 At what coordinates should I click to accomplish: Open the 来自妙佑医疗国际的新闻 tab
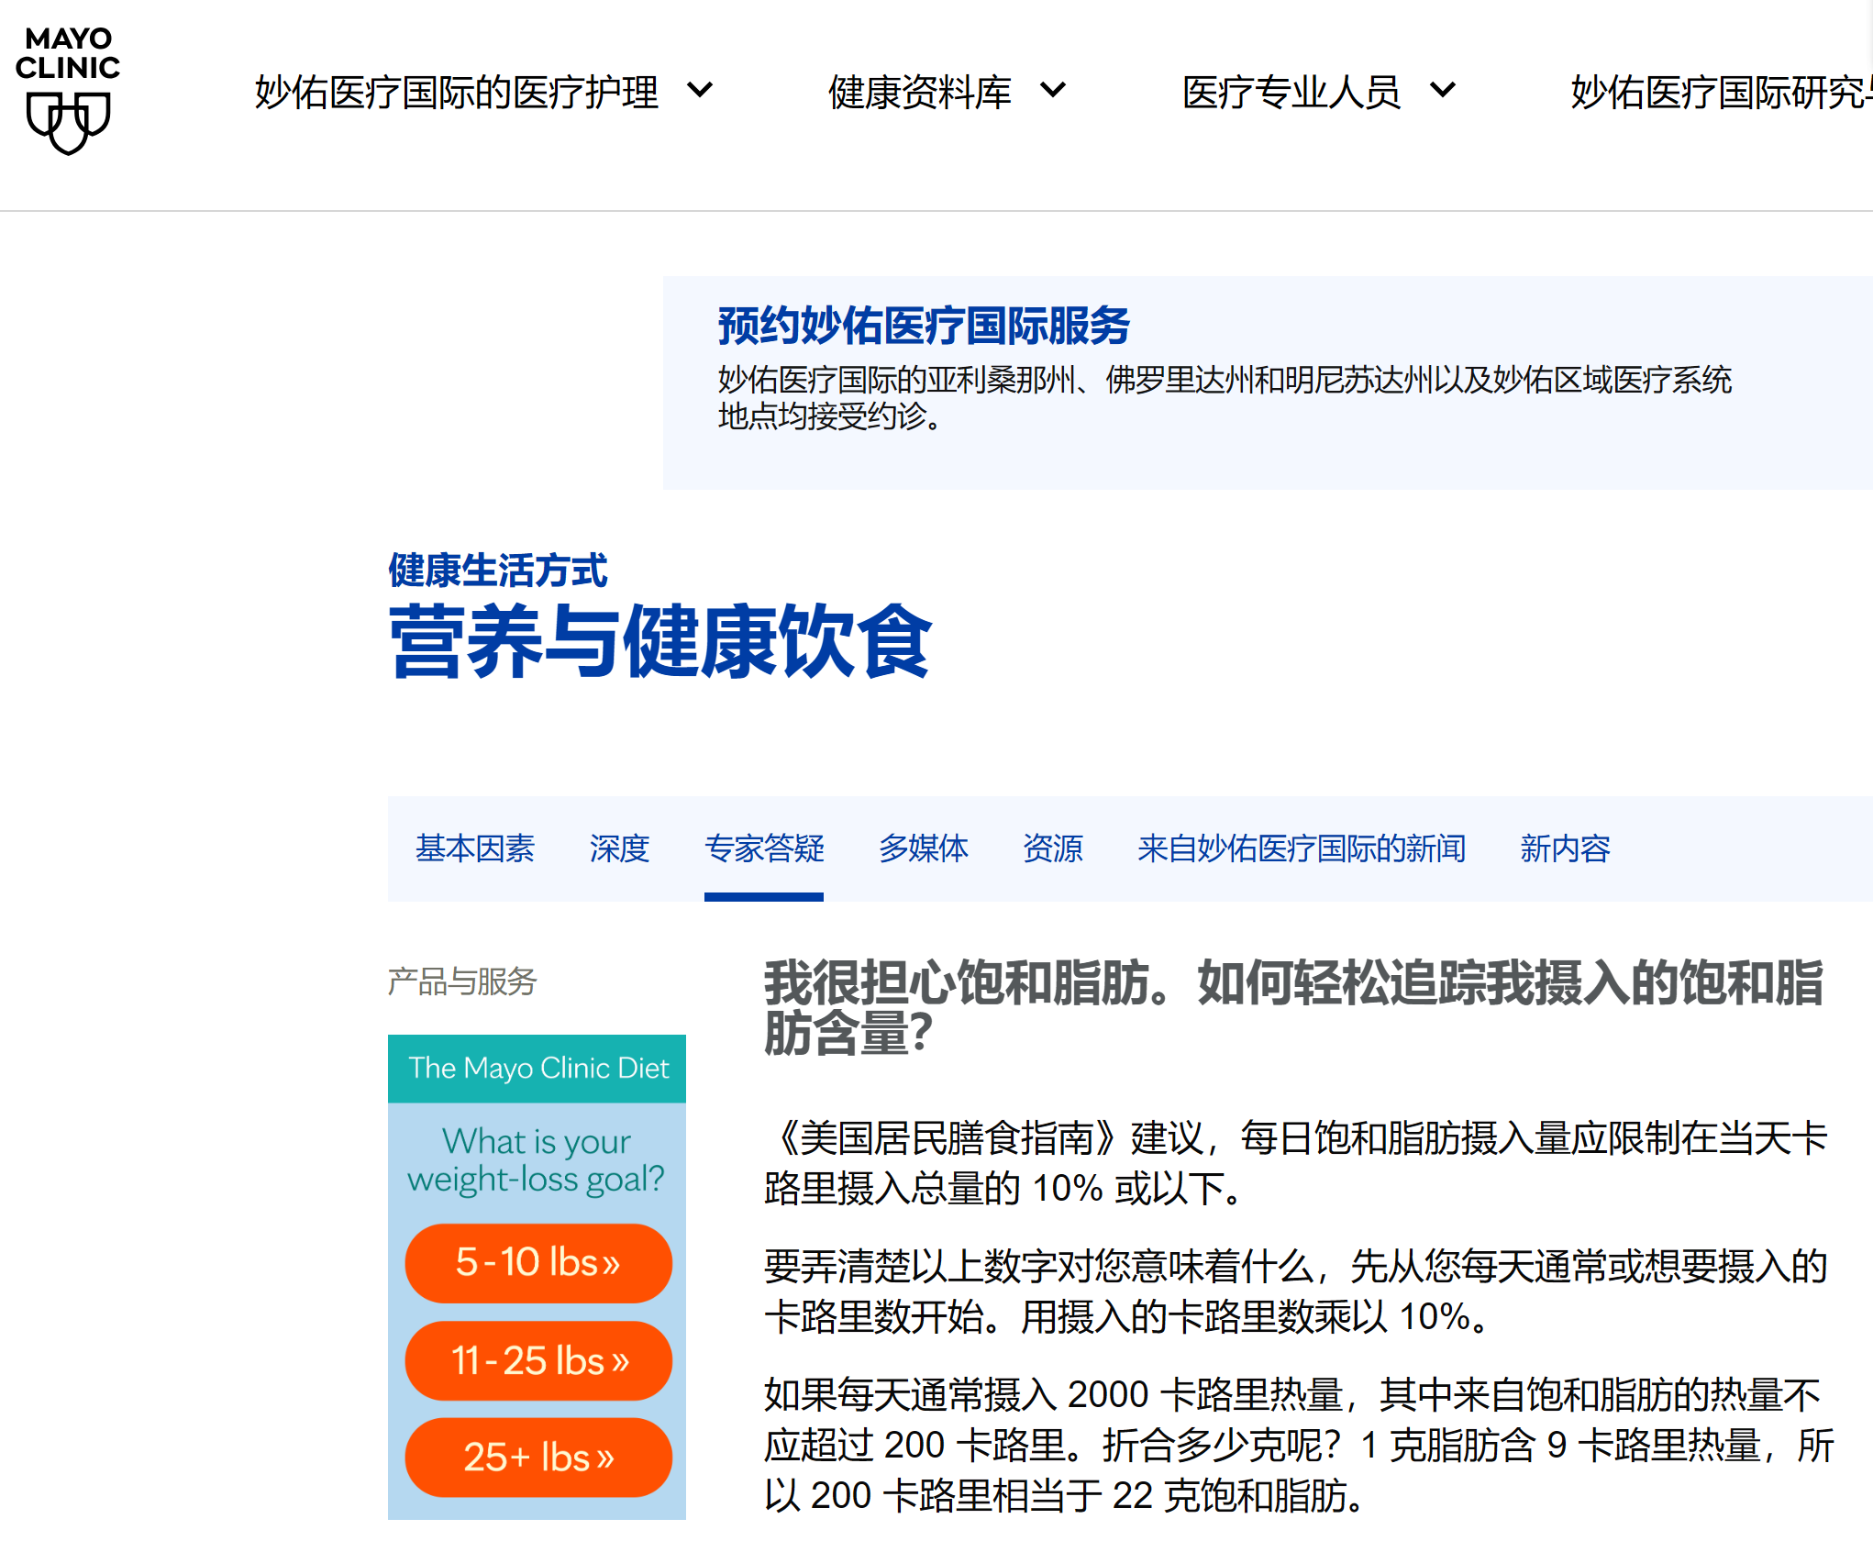tap(1301, 848)
